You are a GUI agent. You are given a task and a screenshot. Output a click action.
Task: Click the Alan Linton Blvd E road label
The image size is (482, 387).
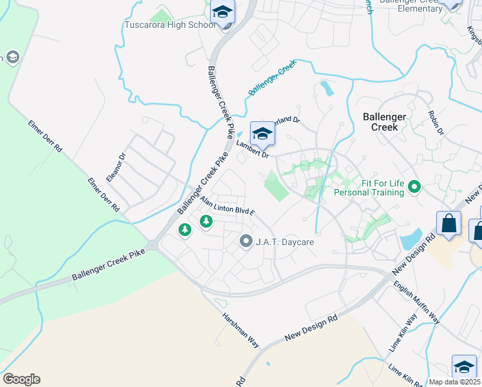227,206
